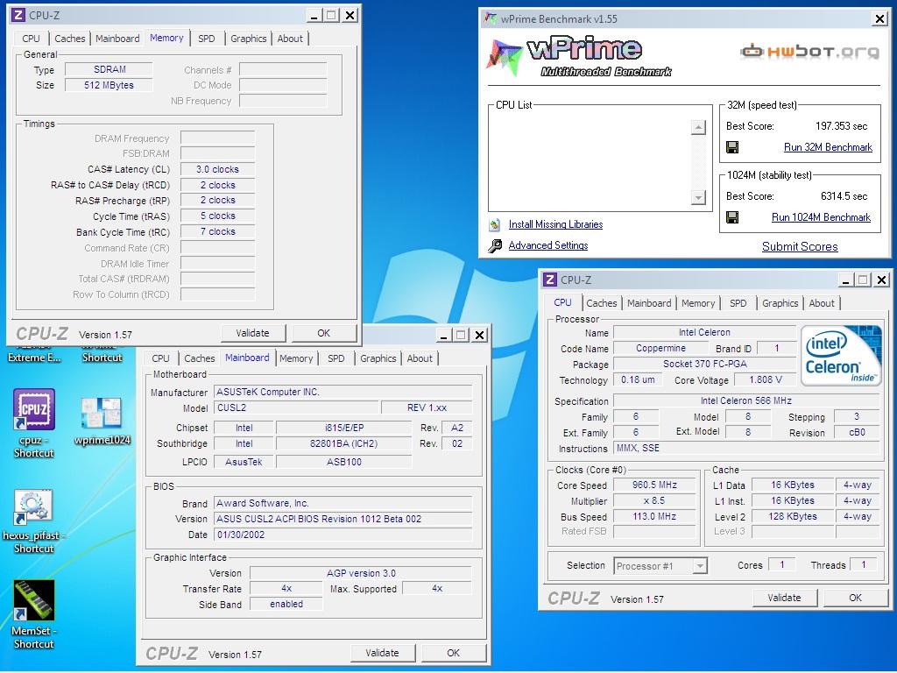Click the CUSL2 motherboard model field
This screenshot has width=897, height=673.
(296, 408)
